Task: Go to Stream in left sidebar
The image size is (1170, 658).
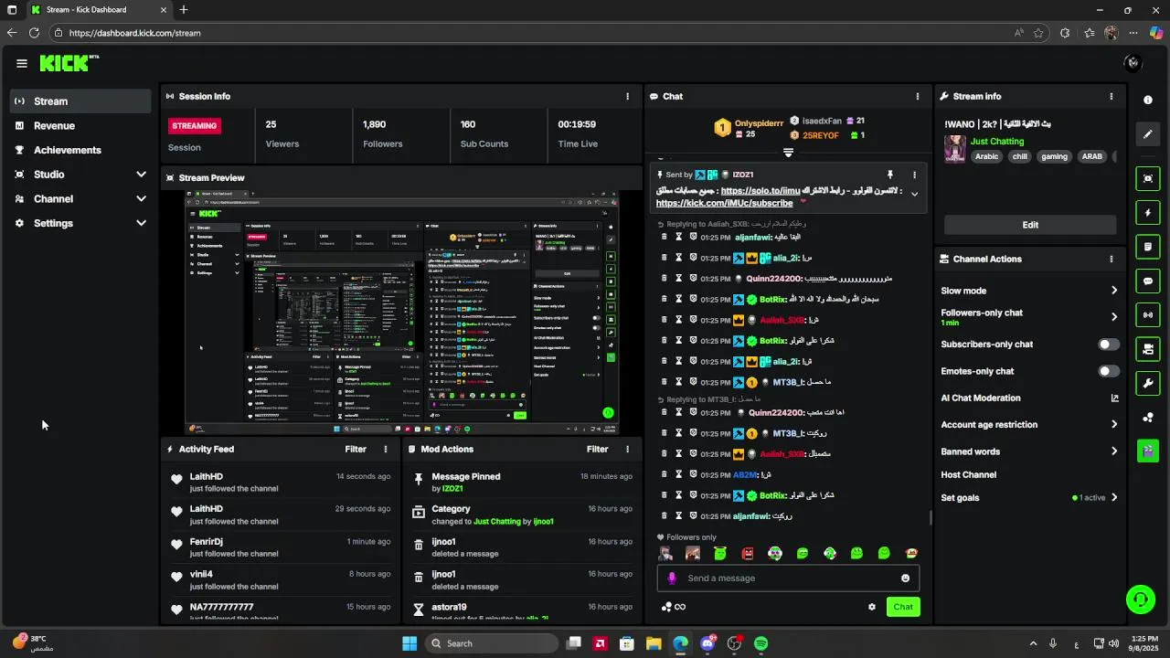Action: point(80,101)
